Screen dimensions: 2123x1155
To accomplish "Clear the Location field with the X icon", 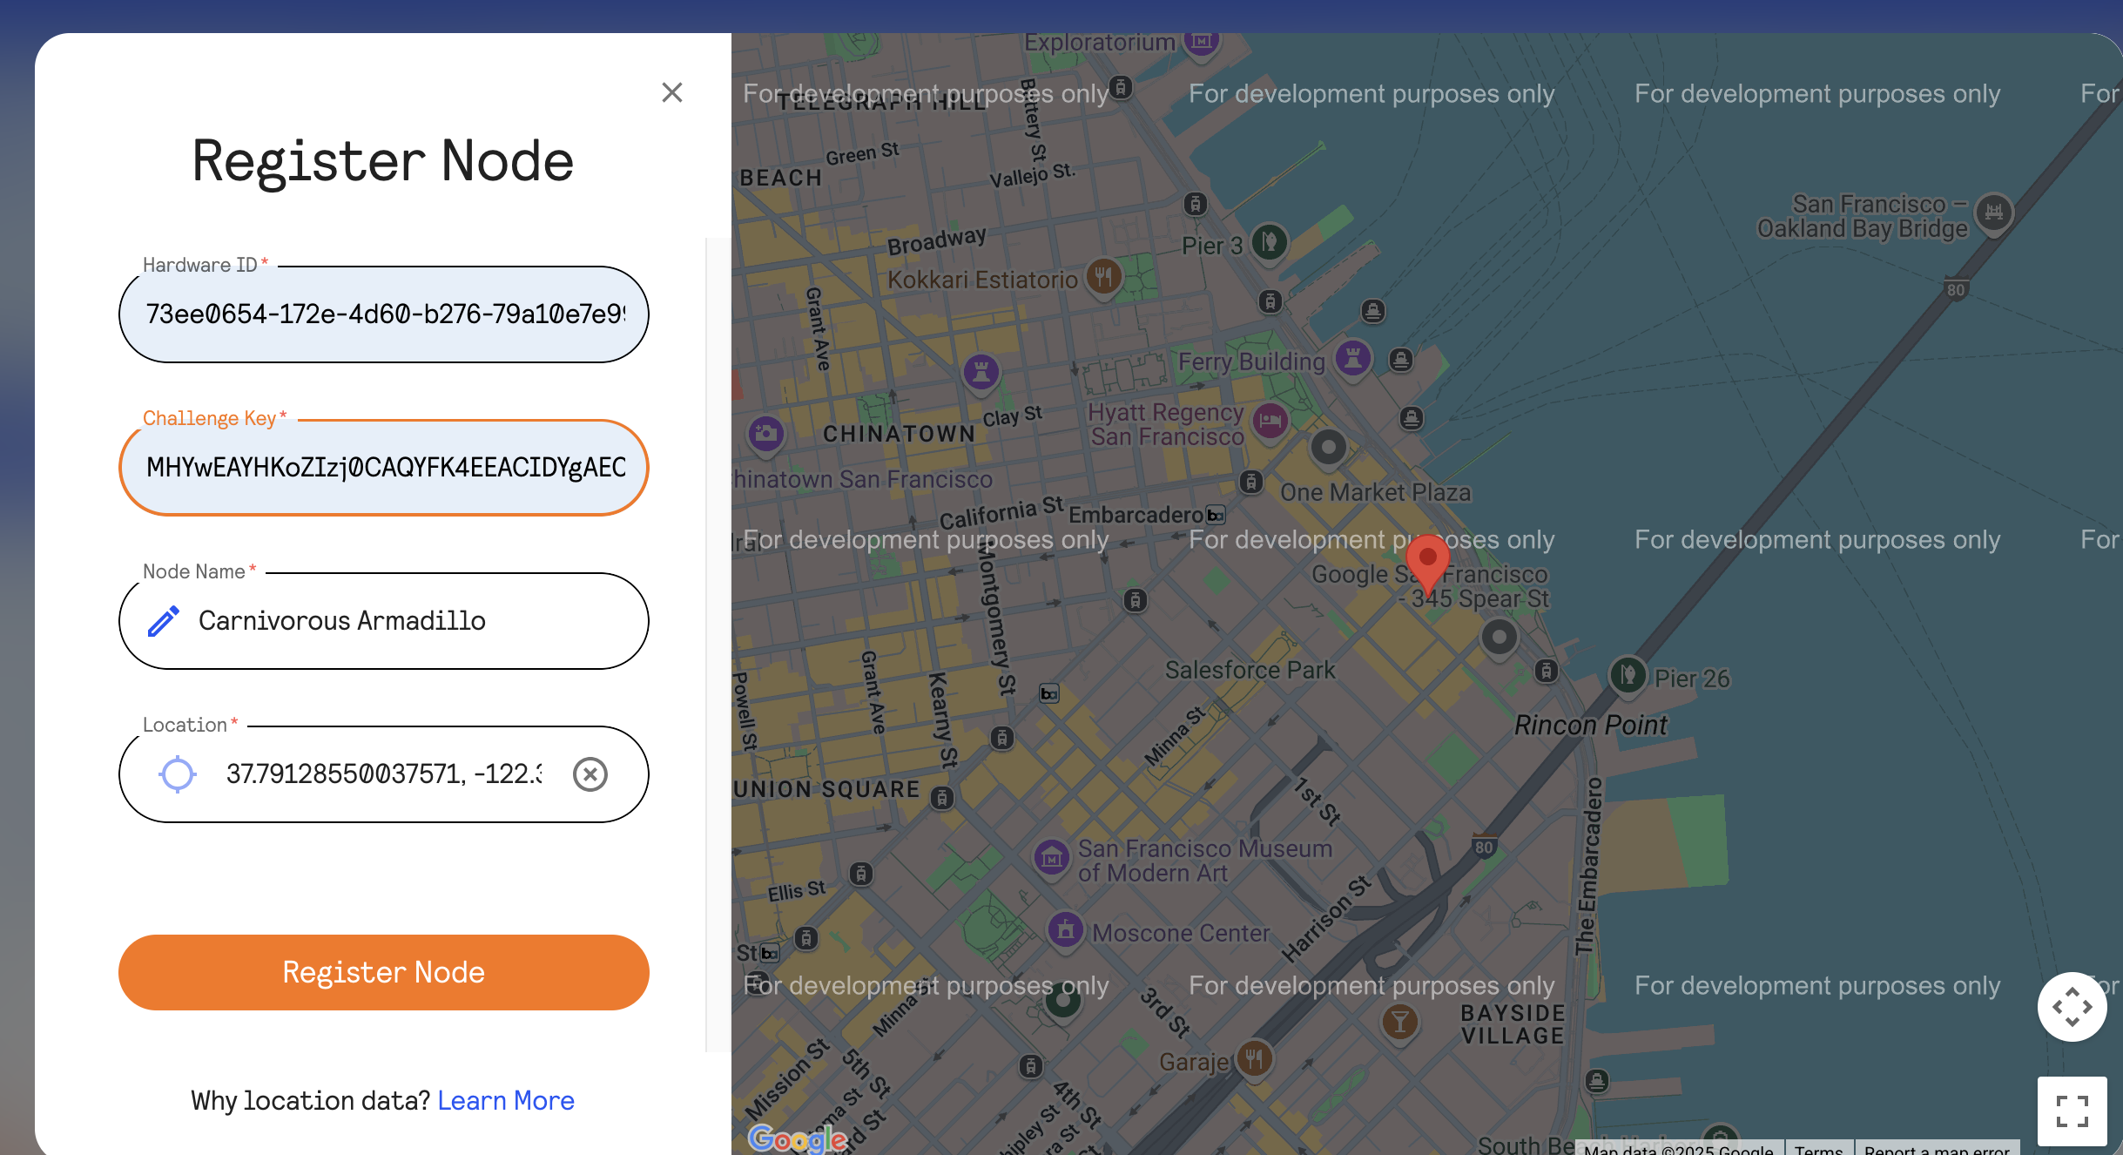I will click(590, 774).
